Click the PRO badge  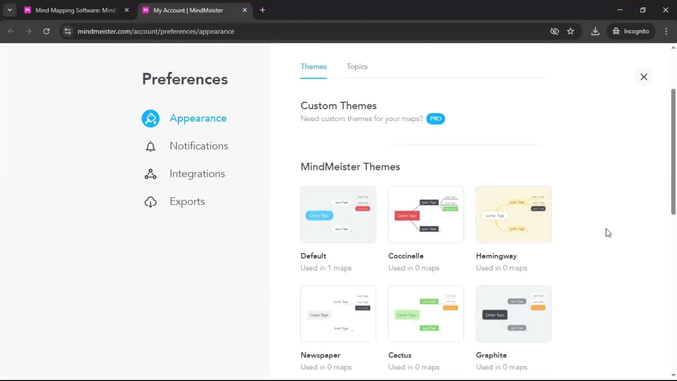[435, 119]
